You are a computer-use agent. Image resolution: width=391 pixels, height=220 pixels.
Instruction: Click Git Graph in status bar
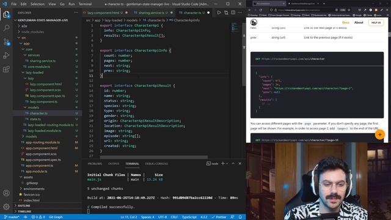[x=56, y=217]
